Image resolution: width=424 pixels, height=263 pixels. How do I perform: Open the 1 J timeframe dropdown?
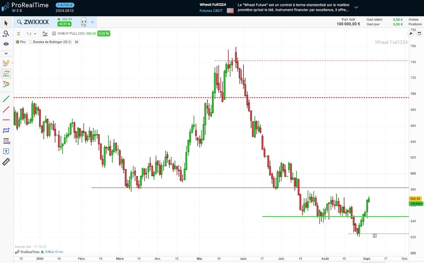[31, 33]
